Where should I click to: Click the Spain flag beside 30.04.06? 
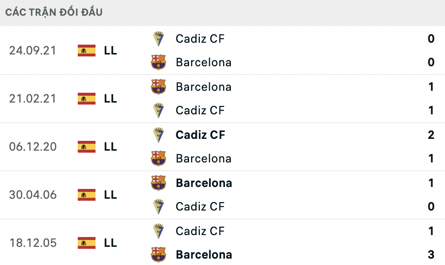coord(87,195)
